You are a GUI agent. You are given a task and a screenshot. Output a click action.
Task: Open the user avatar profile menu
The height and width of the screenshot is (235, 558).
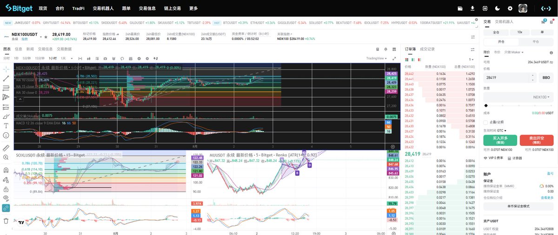[x=523, y=8]
